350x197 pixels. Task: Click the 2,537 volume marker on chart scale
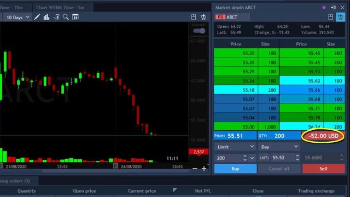(199, 152)
